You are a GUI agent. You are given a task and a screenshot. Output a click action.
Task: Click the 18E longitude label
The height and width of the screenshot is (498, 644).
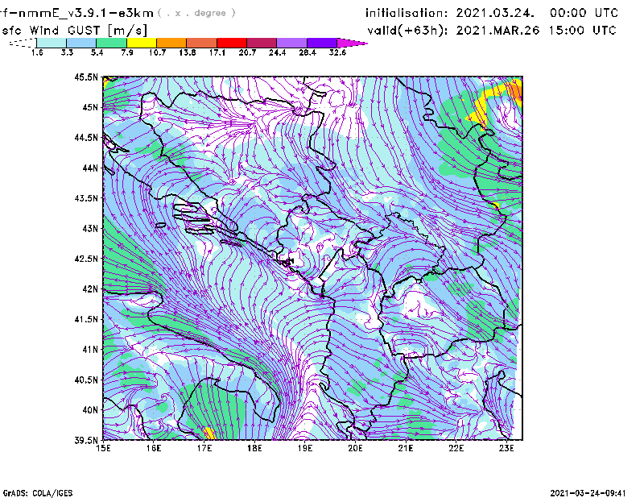click(254, 448)
